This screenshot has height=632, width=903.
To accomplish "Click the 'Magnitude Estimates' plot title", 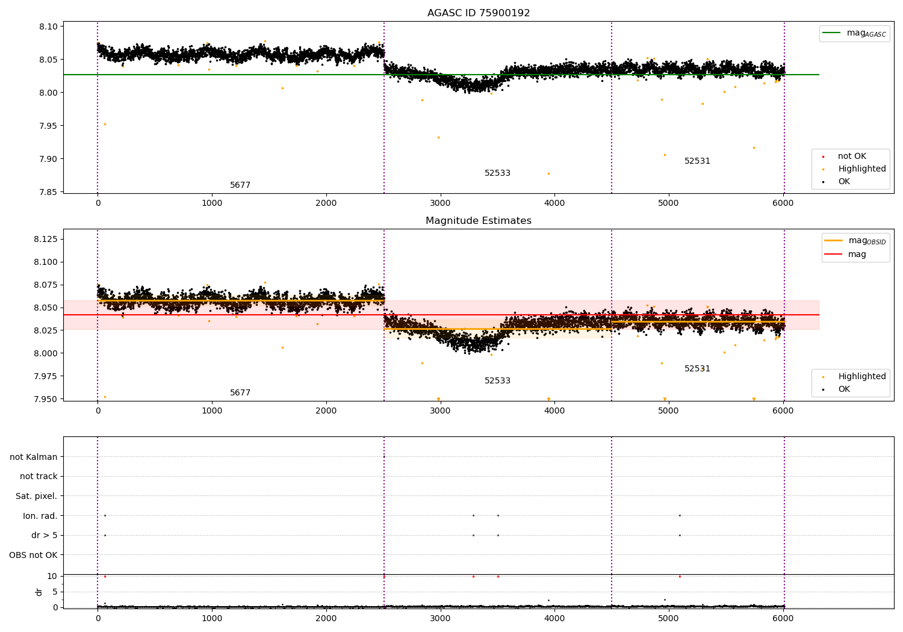I will 479,221.
